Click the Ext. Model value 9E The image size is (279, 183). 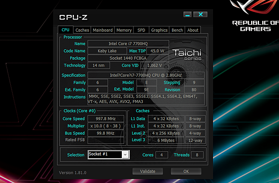(x=146, y=89)
